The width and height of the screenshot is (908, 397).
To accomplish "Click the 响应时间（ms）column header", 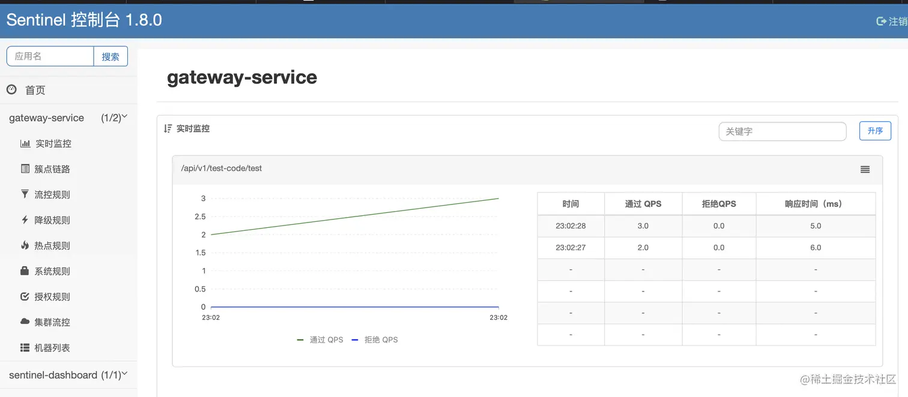I will [816, 204].
